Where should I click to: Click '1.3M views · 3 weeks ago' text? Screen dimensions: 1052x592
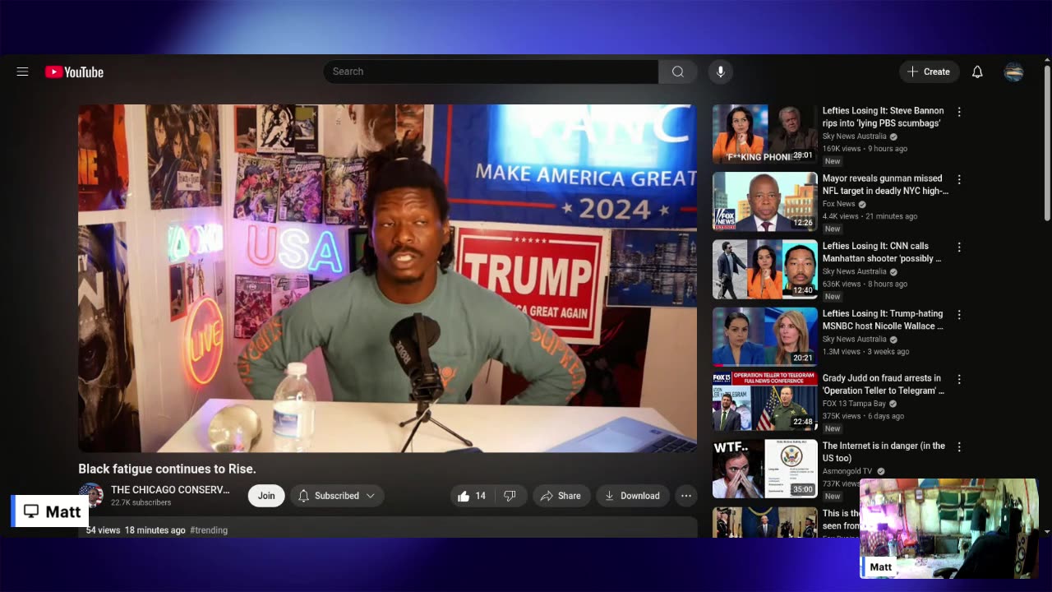click(x=865, y=351)
